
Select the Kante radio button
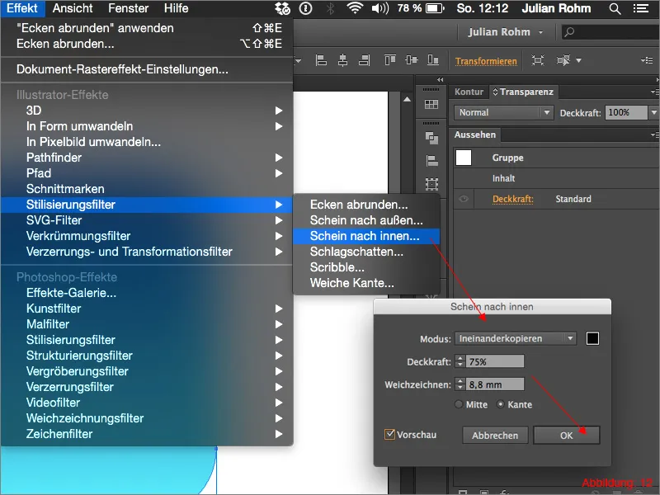501,404
